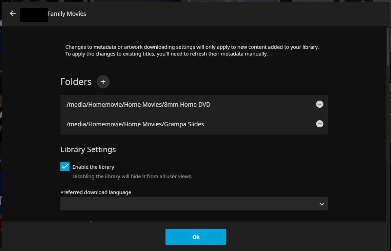Image resolution: width=391 pixels, height=251 pixels.
Task: Click the 'Preferred download language' field label
Action: click(96, 192)
